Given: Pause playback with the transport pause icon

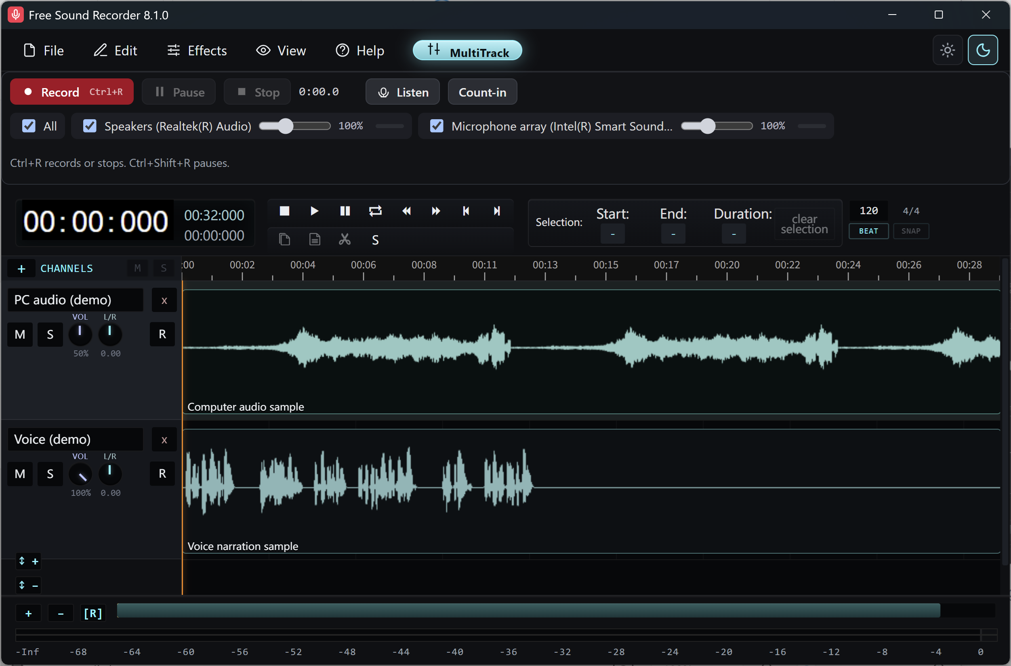Looking at the screenshot, I should (345, 211).
